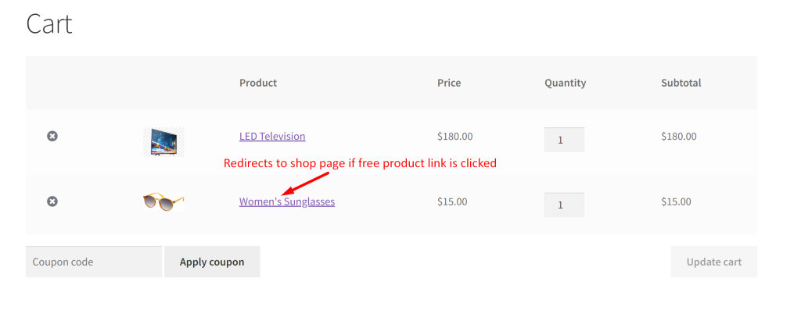Follow the Women's Sunglasses product link
801x310 pixels.
[x=287, y=202]
